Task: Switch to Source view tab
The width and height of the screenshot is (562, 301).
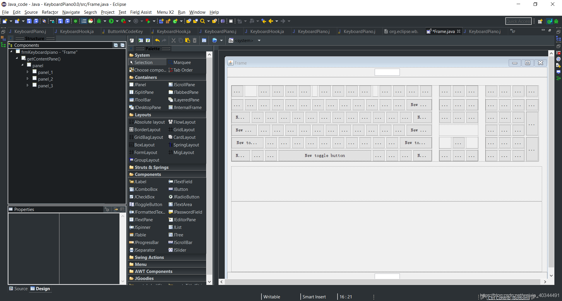Action: tap(18, 289)
